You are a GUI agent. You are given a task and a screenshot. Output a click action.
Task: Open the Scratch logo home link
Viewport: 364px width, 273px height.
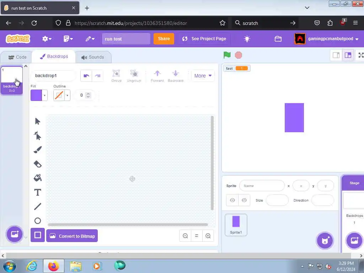click(x=18, y=39)
